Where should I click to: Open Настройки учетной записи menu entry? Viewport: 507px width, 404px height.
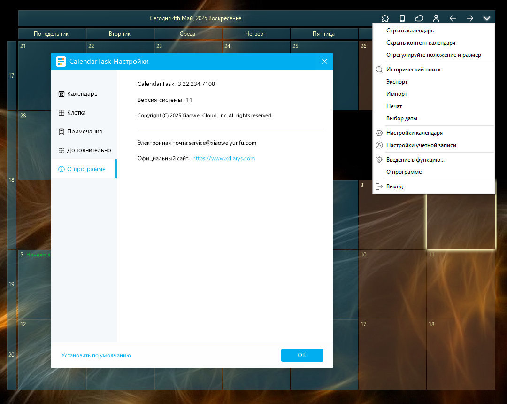(x=421, y=145)
